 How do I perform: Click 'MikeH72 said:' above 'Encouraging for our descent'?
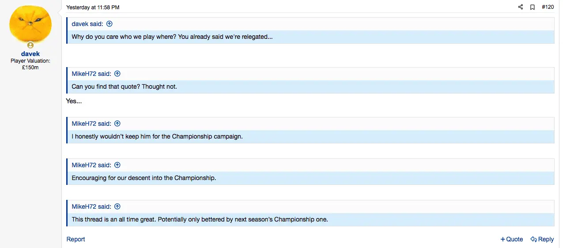click(x=91, y=165)
